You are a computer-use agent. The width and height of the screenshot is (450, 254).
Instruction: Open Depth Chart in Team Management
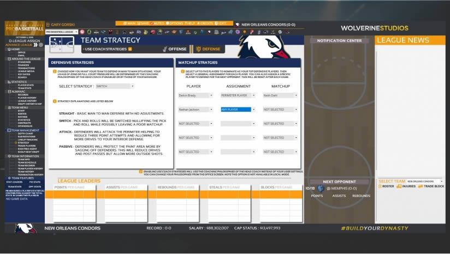[x=26, y=134]
